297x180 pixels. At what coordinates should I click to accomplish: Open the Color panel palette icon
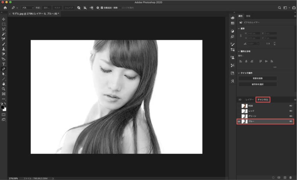(232, 18)
